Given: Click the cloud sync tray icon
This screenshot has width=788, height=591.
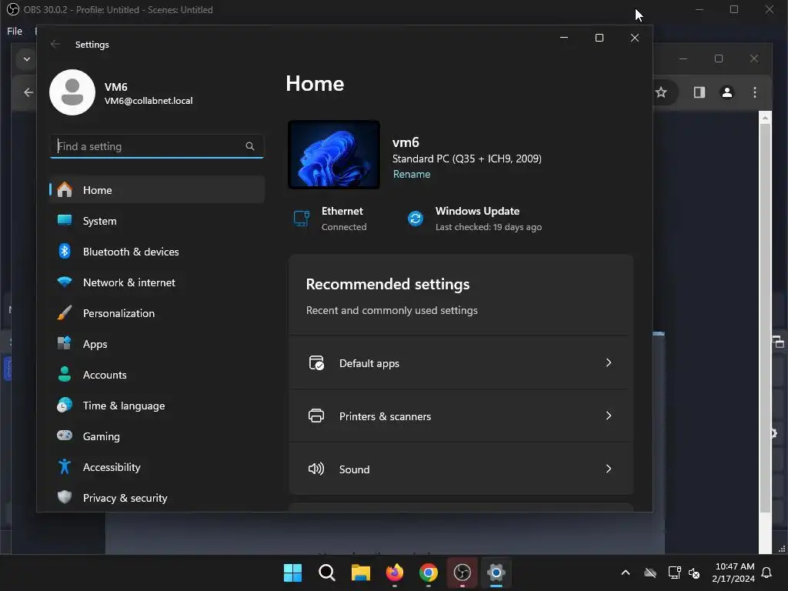Looking at the screenshot, I should click(x=650, y=573).
